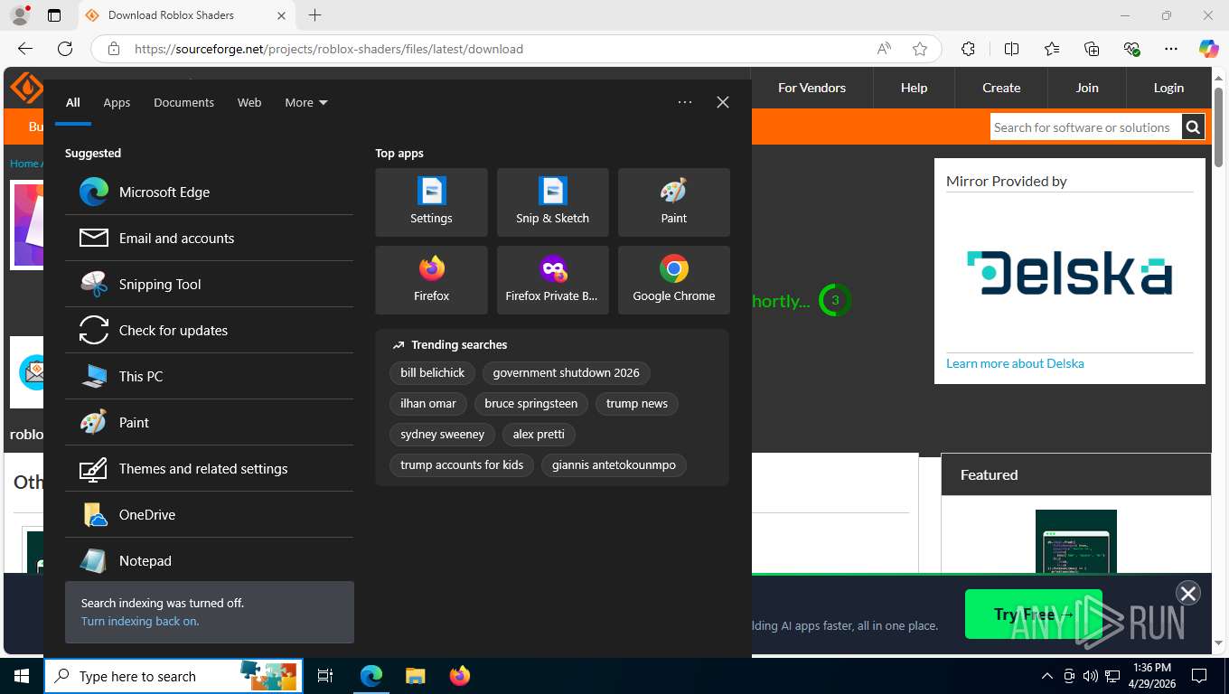1229x694 pixels.
Task: Open Edge Collections icon
Action: (1092, 49)
